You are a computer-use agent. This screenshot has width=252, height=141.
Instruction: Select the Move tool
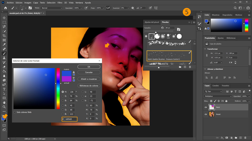pos(4,18)
